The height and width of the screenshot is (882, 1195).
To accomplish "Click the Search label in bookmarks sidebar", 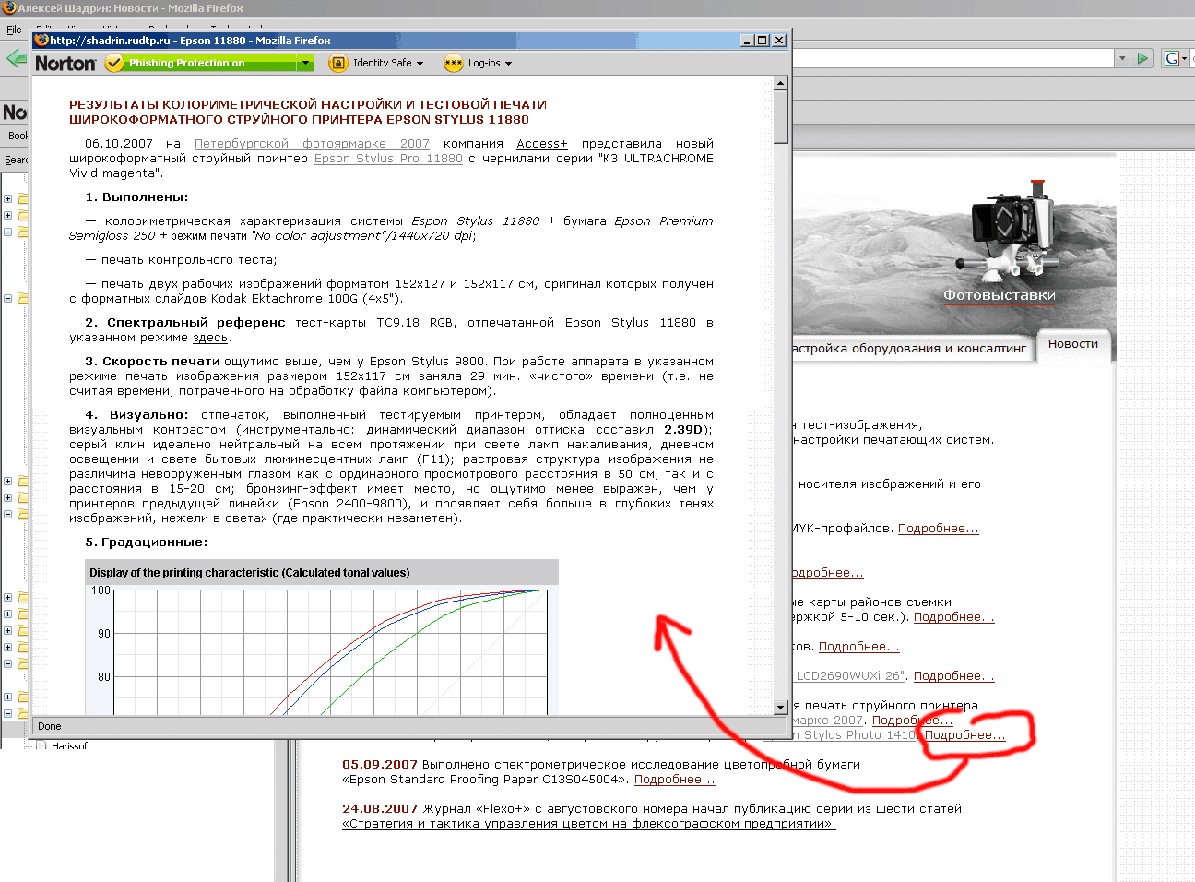I will point(17,160).
